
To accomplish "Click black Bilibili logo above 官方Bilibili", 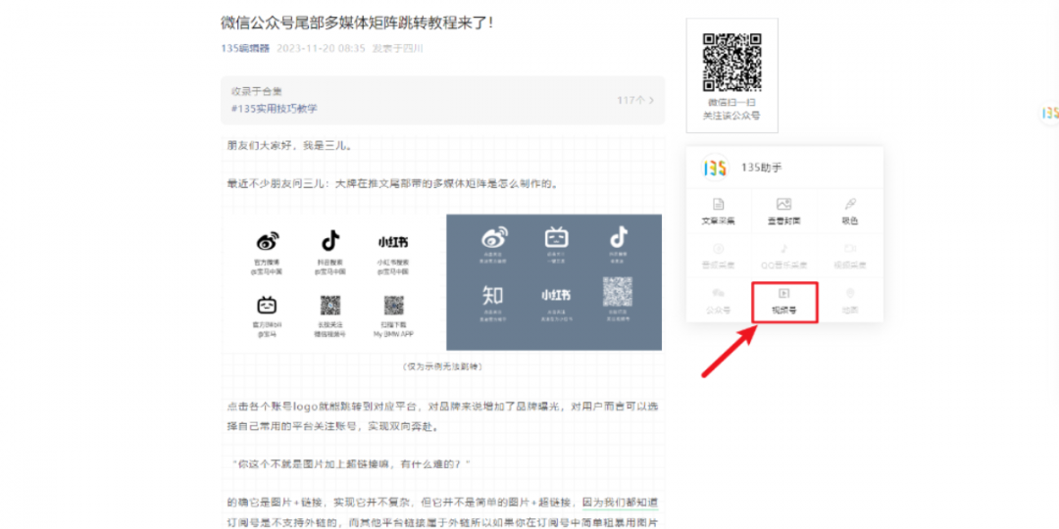I will point(268,305).
